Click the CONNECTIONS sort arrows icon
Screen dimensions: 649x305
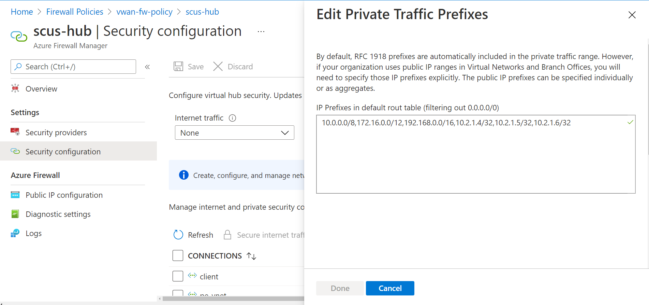[x=251, y=256]
